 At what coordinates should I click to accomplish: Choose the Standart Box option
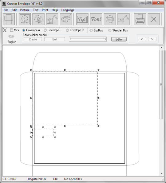[x=110, y=30]
